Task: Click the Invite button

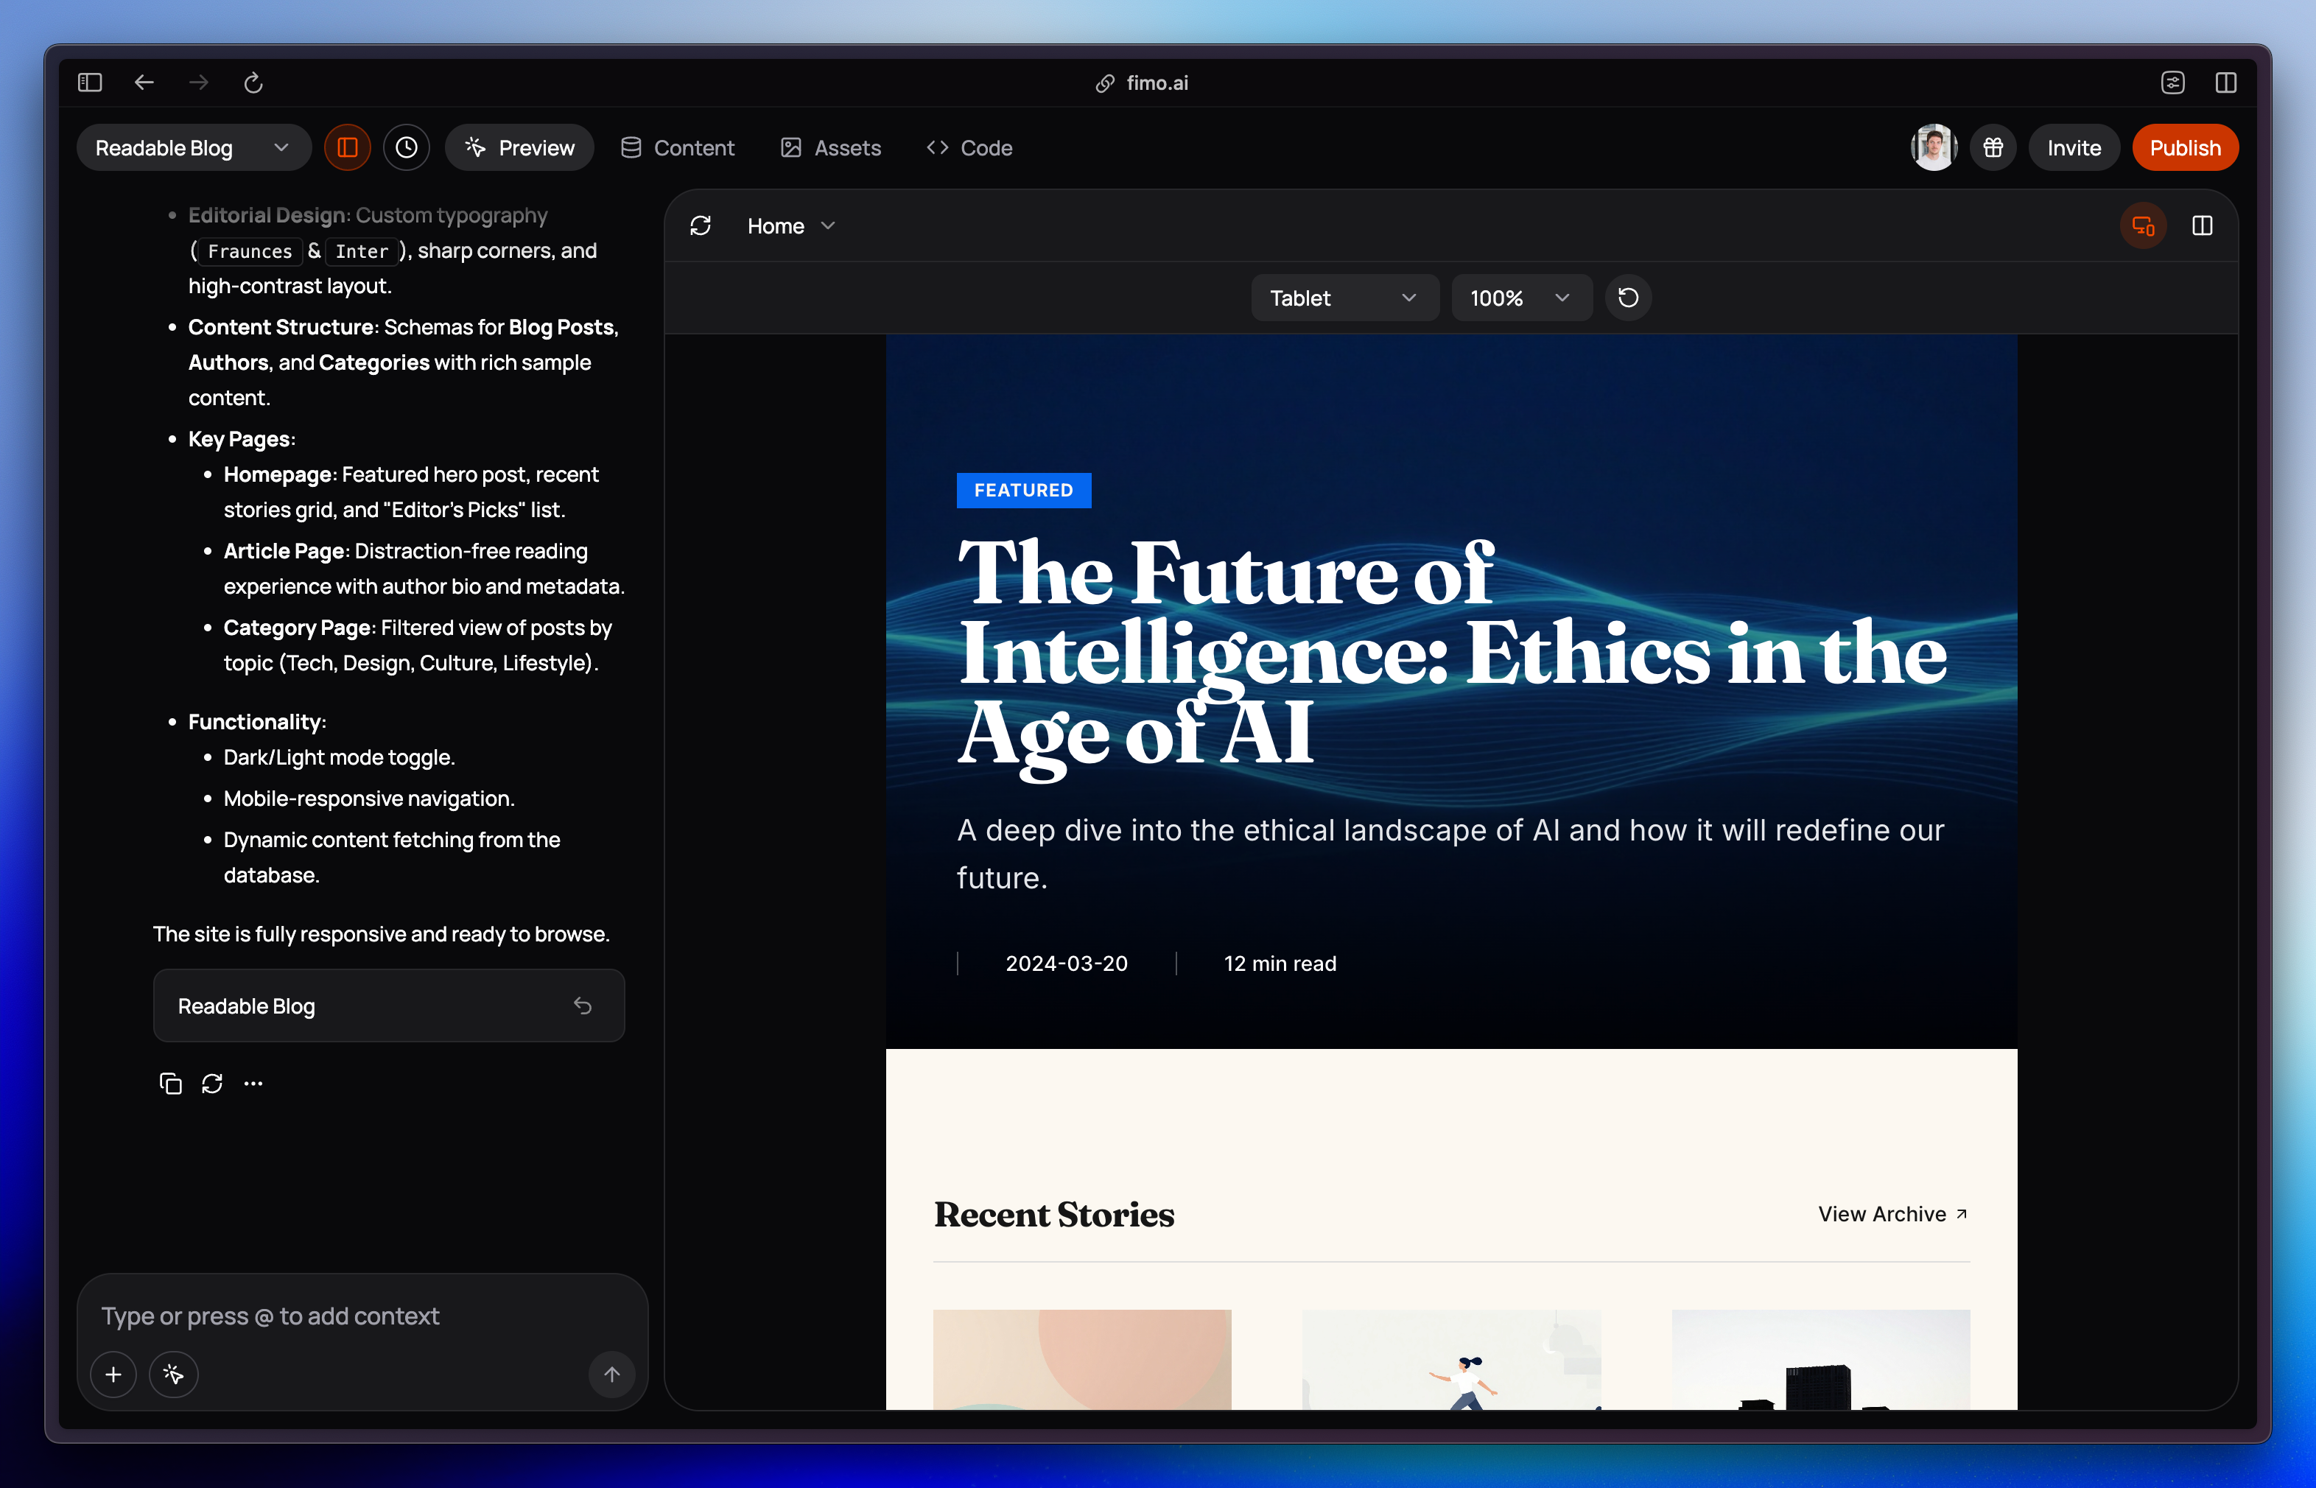Action: click(2074, 147)
